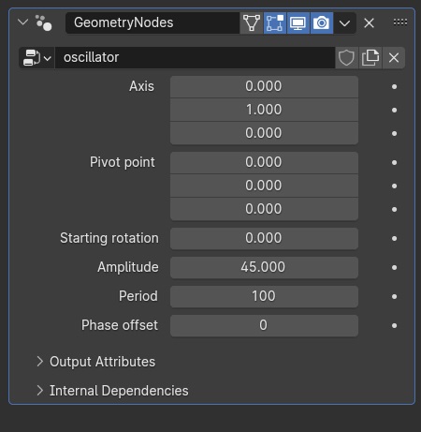Animate the Phase offset property dot

[394, 325]
